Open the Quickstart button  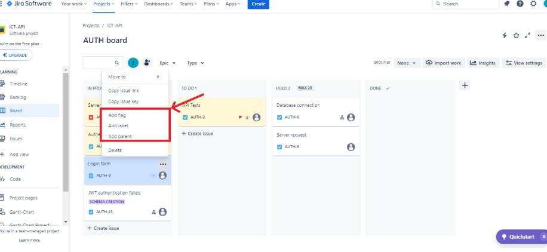tap(518, 236)
